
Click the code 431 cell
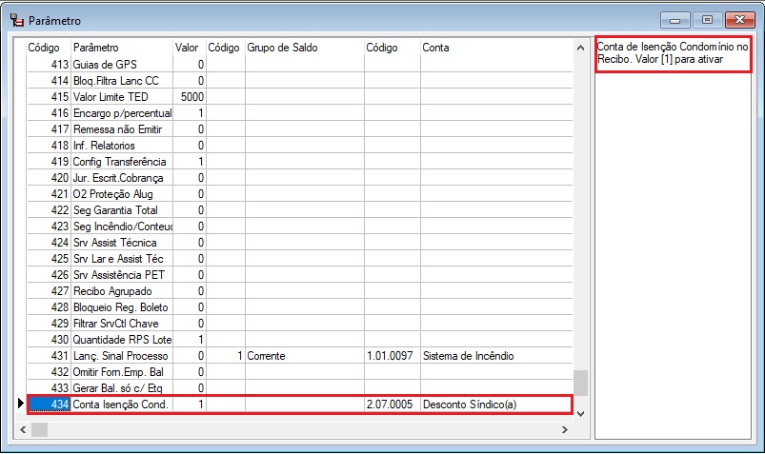(49, 356)
